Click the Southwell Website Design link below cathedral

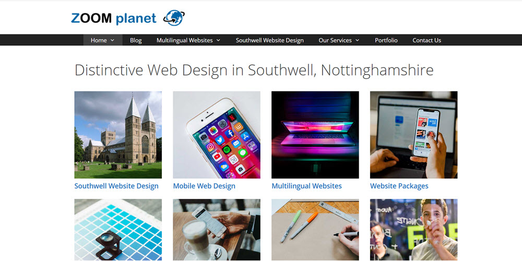click(116, 186)
